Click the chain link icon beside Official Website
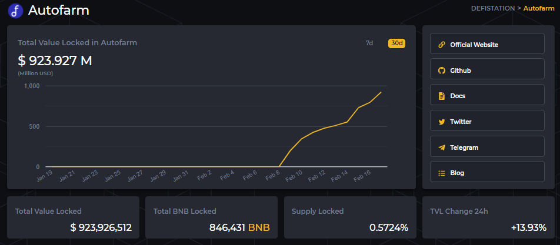Screen dimensions: 560x245 click(x=441, y=45)
